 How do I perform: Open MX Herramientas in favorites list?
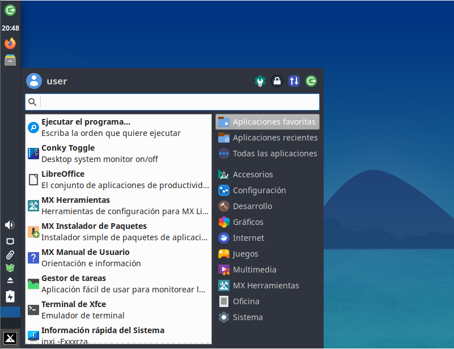[118, 206]
